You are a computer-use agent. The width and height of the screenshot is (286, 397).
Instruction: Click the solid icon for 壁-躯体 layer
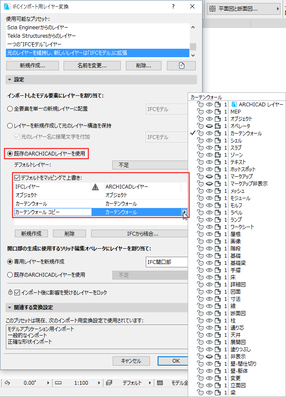pyautogui.click(x=218, y=371)
